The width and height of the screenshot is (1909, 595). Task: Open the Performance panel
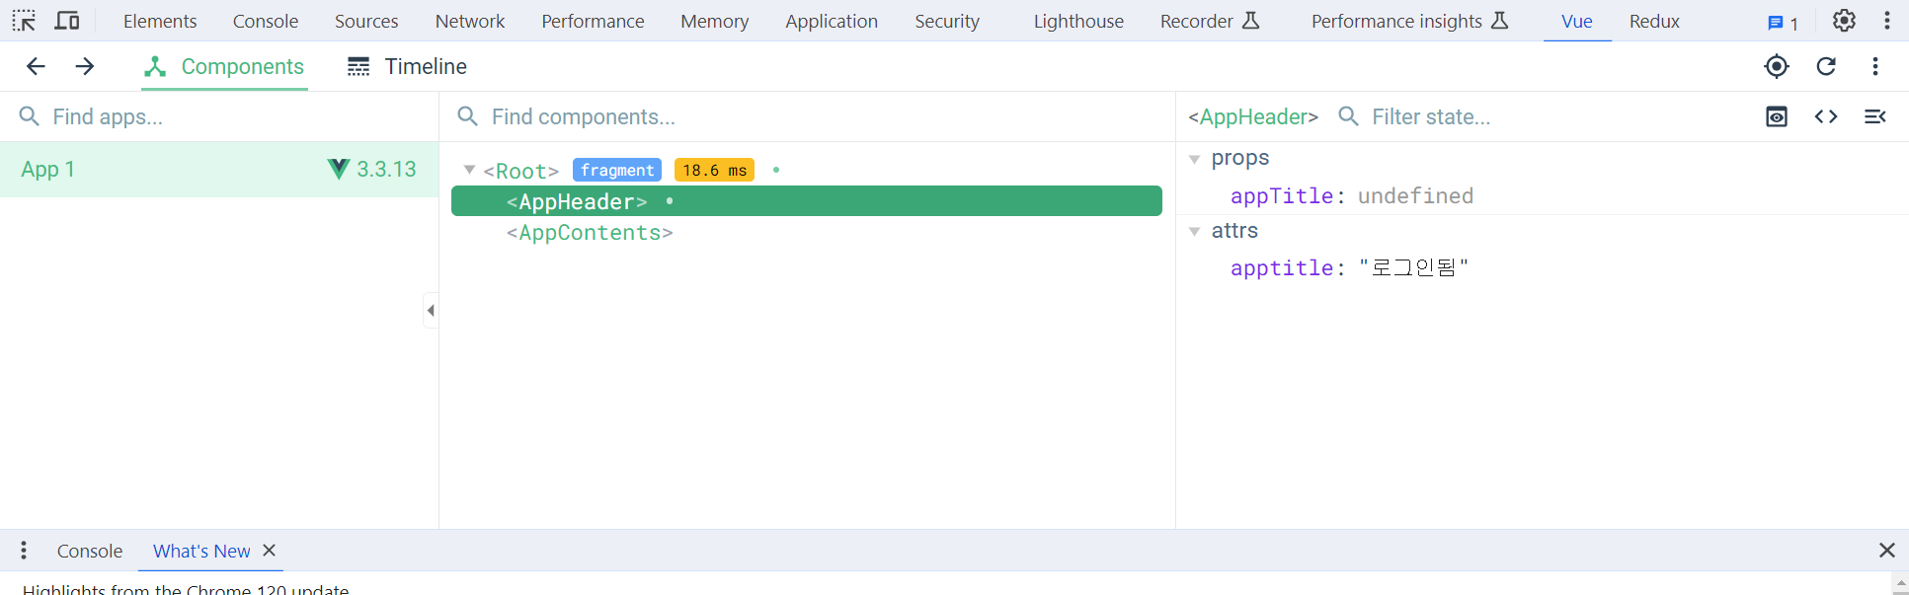pyautogui.click(x=593, y=21)
